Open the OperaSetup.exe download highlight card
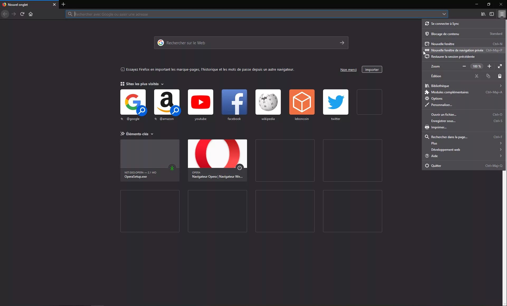The width and height of the screenshot is (507, 306). tap(150, 160)
